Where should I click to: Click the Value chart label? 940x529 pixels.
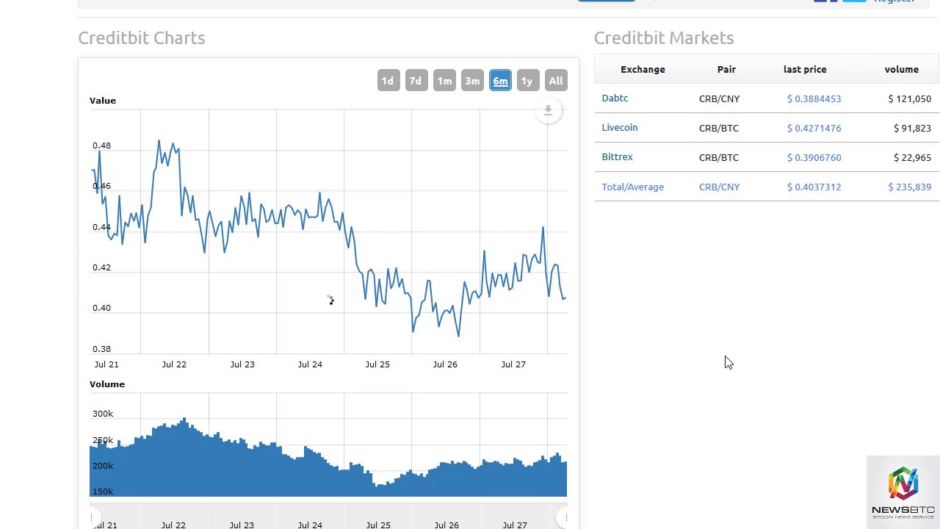103,100
